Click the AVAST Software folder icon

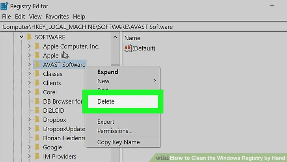pos(37,64)
